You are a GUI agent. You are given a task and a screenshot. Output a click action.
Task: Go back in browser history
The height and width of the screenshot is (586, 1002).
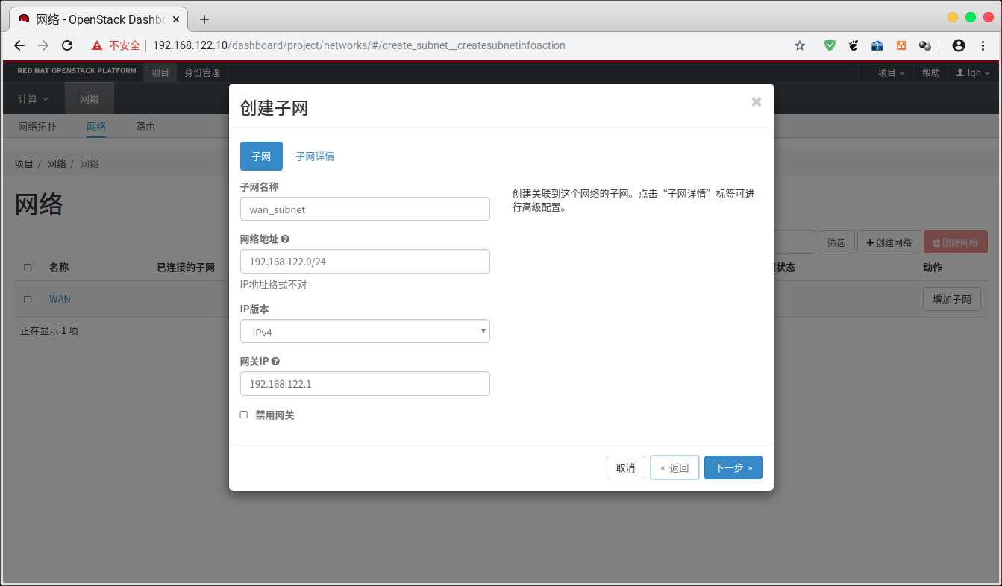pyautogui.click(x=20, y=45)
